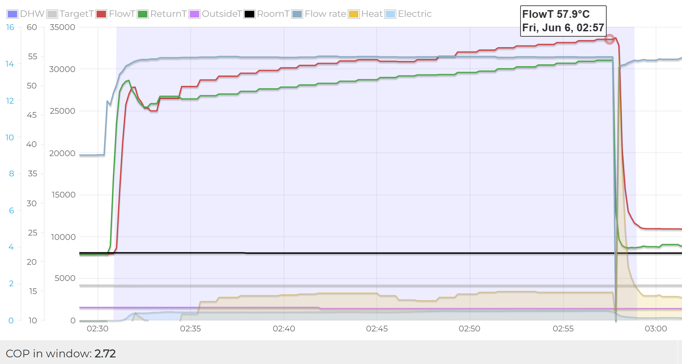Click the TargetT legend color box

pyautogui.click(x=52, y=14)
